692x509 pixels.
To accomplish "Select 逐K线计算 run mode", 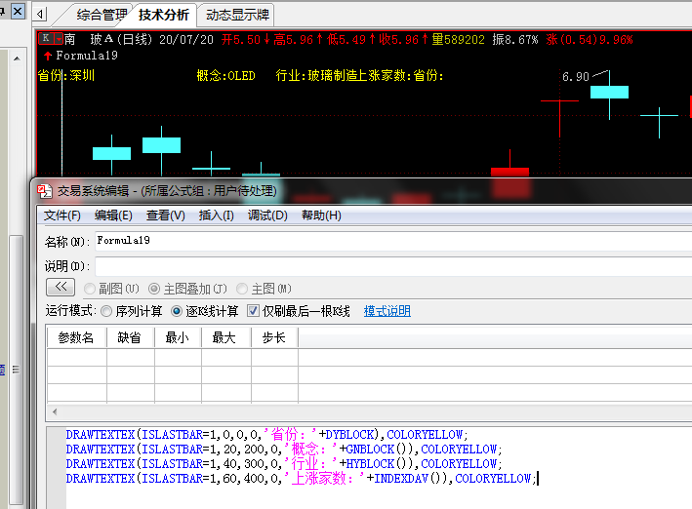I will [x=176, y=311].
